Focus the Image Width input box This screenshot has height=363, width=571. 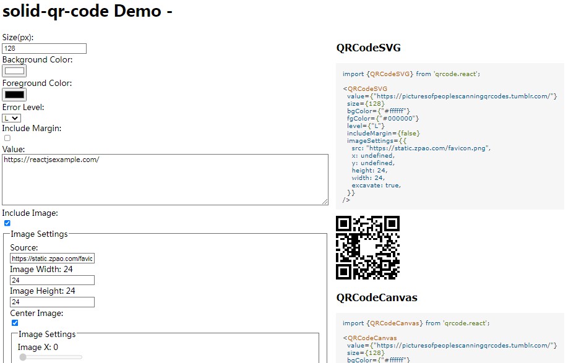click(52, 280)
